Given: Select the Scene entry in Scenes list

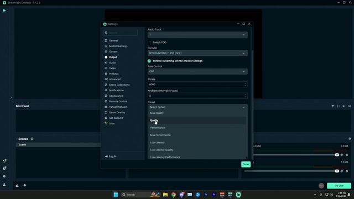Looking at the screenshot, I should coord(58,145).
